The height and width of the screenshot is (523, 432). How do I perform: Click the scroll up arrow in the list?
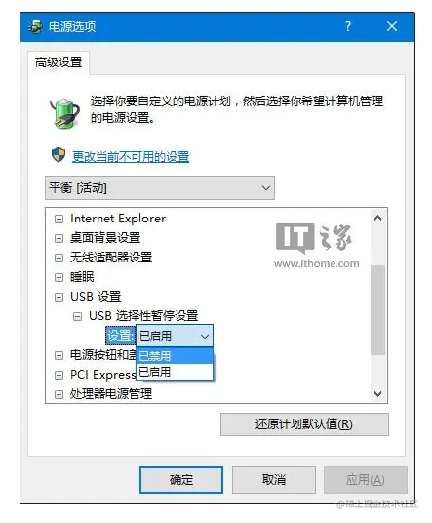pos(377,219)
